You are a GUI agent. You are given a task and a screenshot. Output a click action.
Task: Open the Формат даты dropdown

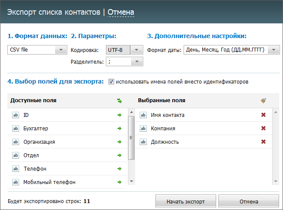(231, 50)
